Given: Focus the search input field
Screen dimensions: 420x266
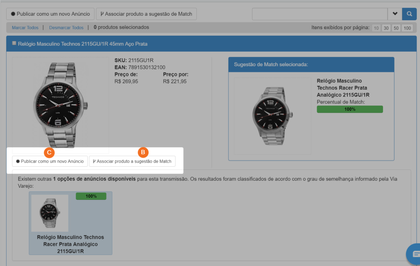Looking at the screenshot, I should point(320,14).
